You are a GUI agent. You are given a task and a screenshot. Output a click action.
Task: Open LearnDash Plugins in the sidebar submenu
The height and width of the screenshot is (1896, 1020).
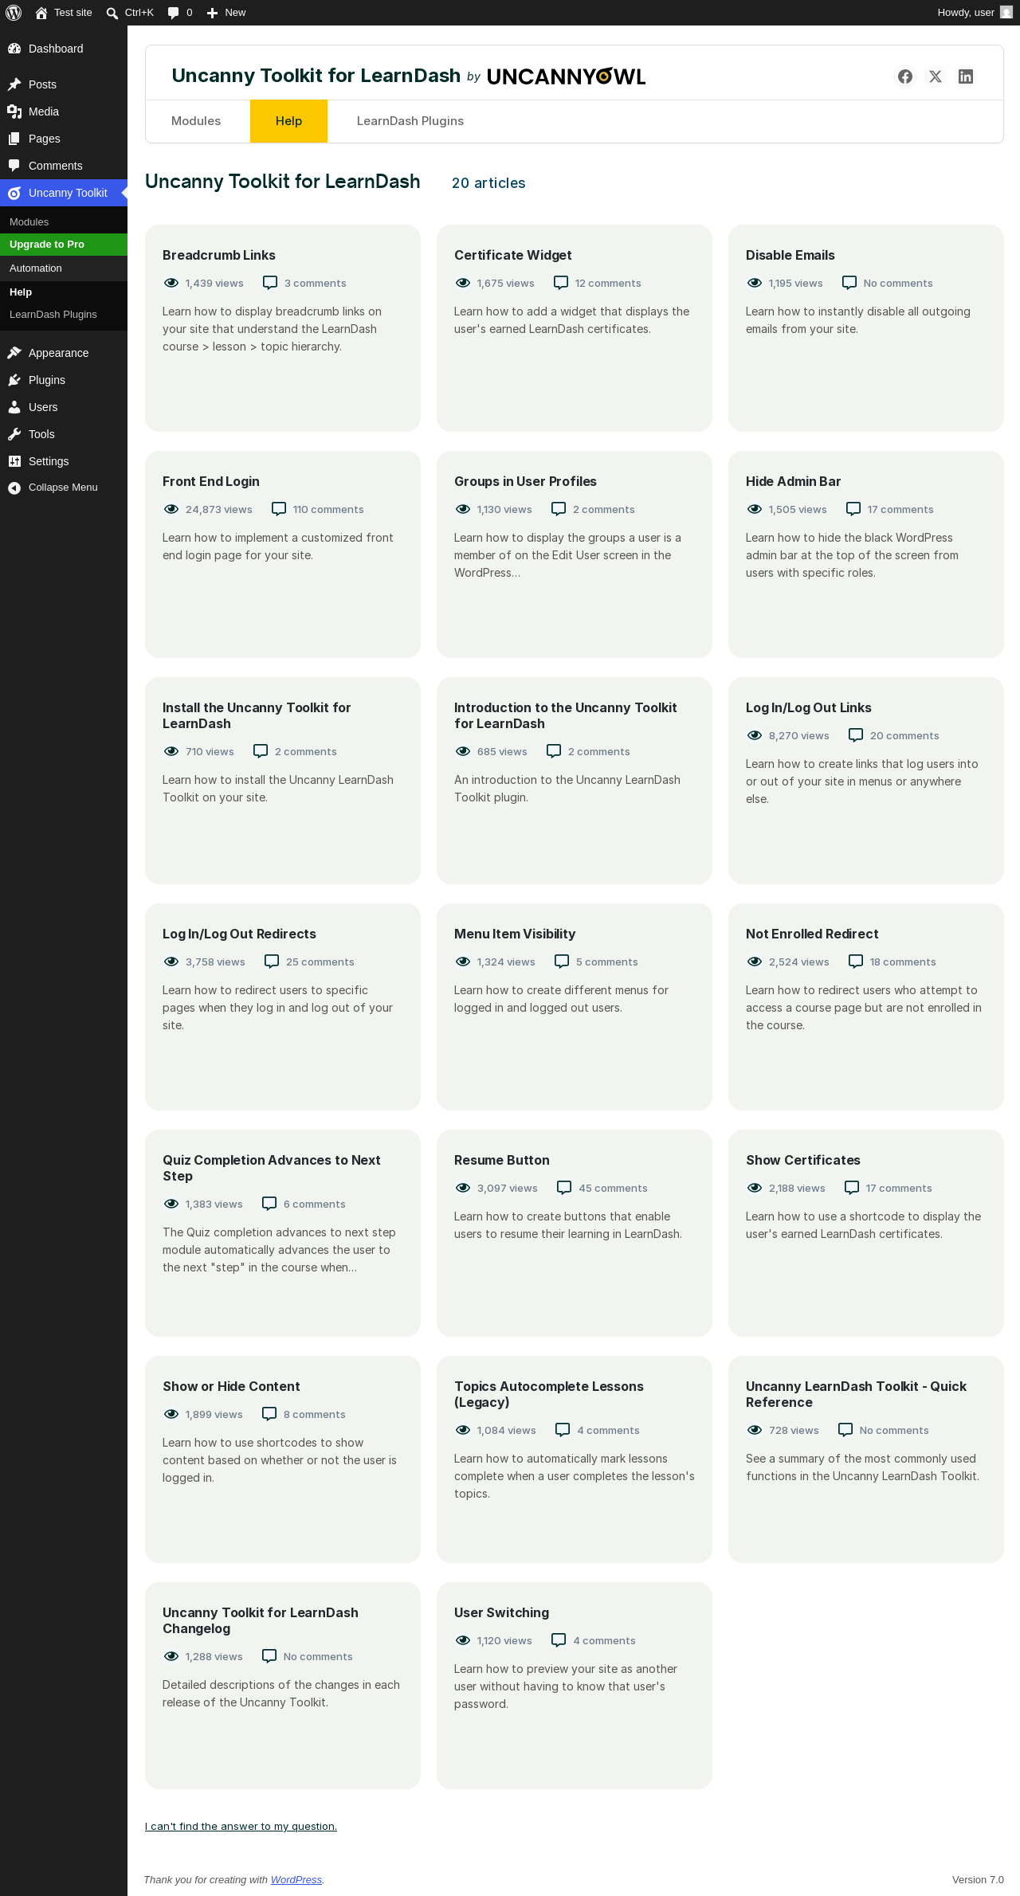coord(64,315)
